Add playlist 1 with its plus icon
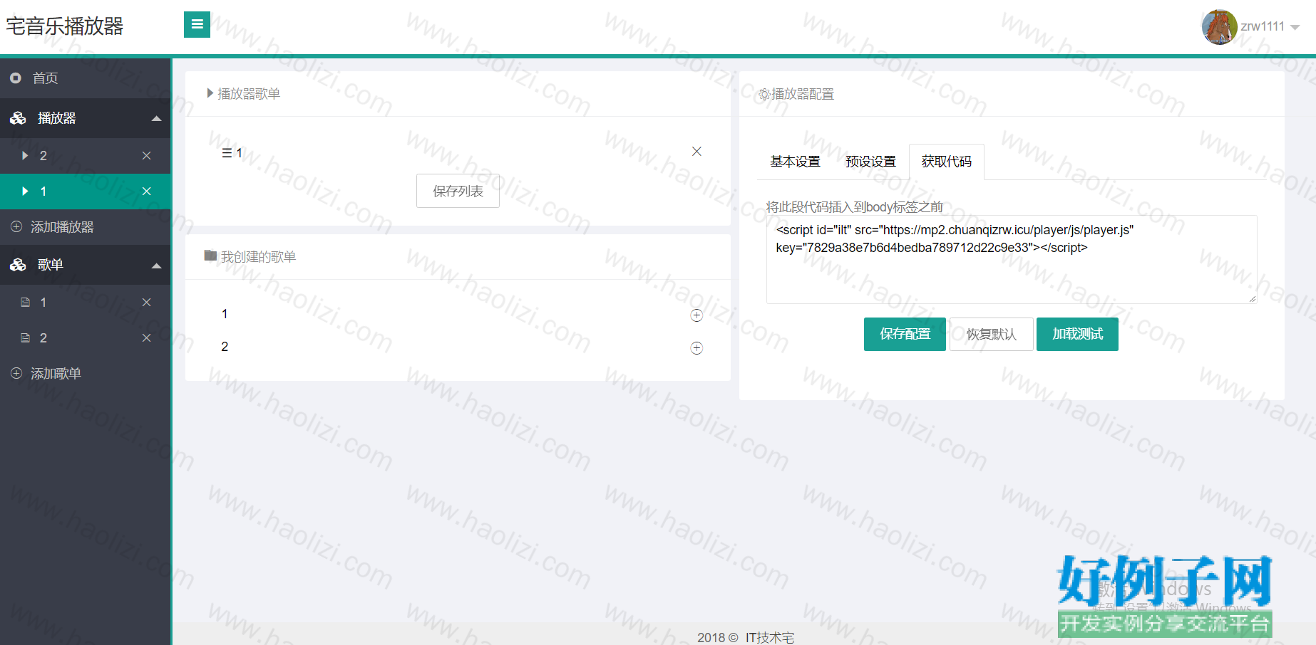1316x645 pixels. (x=696, y=315)
